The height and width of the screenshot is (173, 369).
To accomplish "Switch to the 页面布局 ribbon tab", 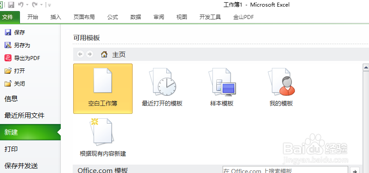I will tap(84, 17).
